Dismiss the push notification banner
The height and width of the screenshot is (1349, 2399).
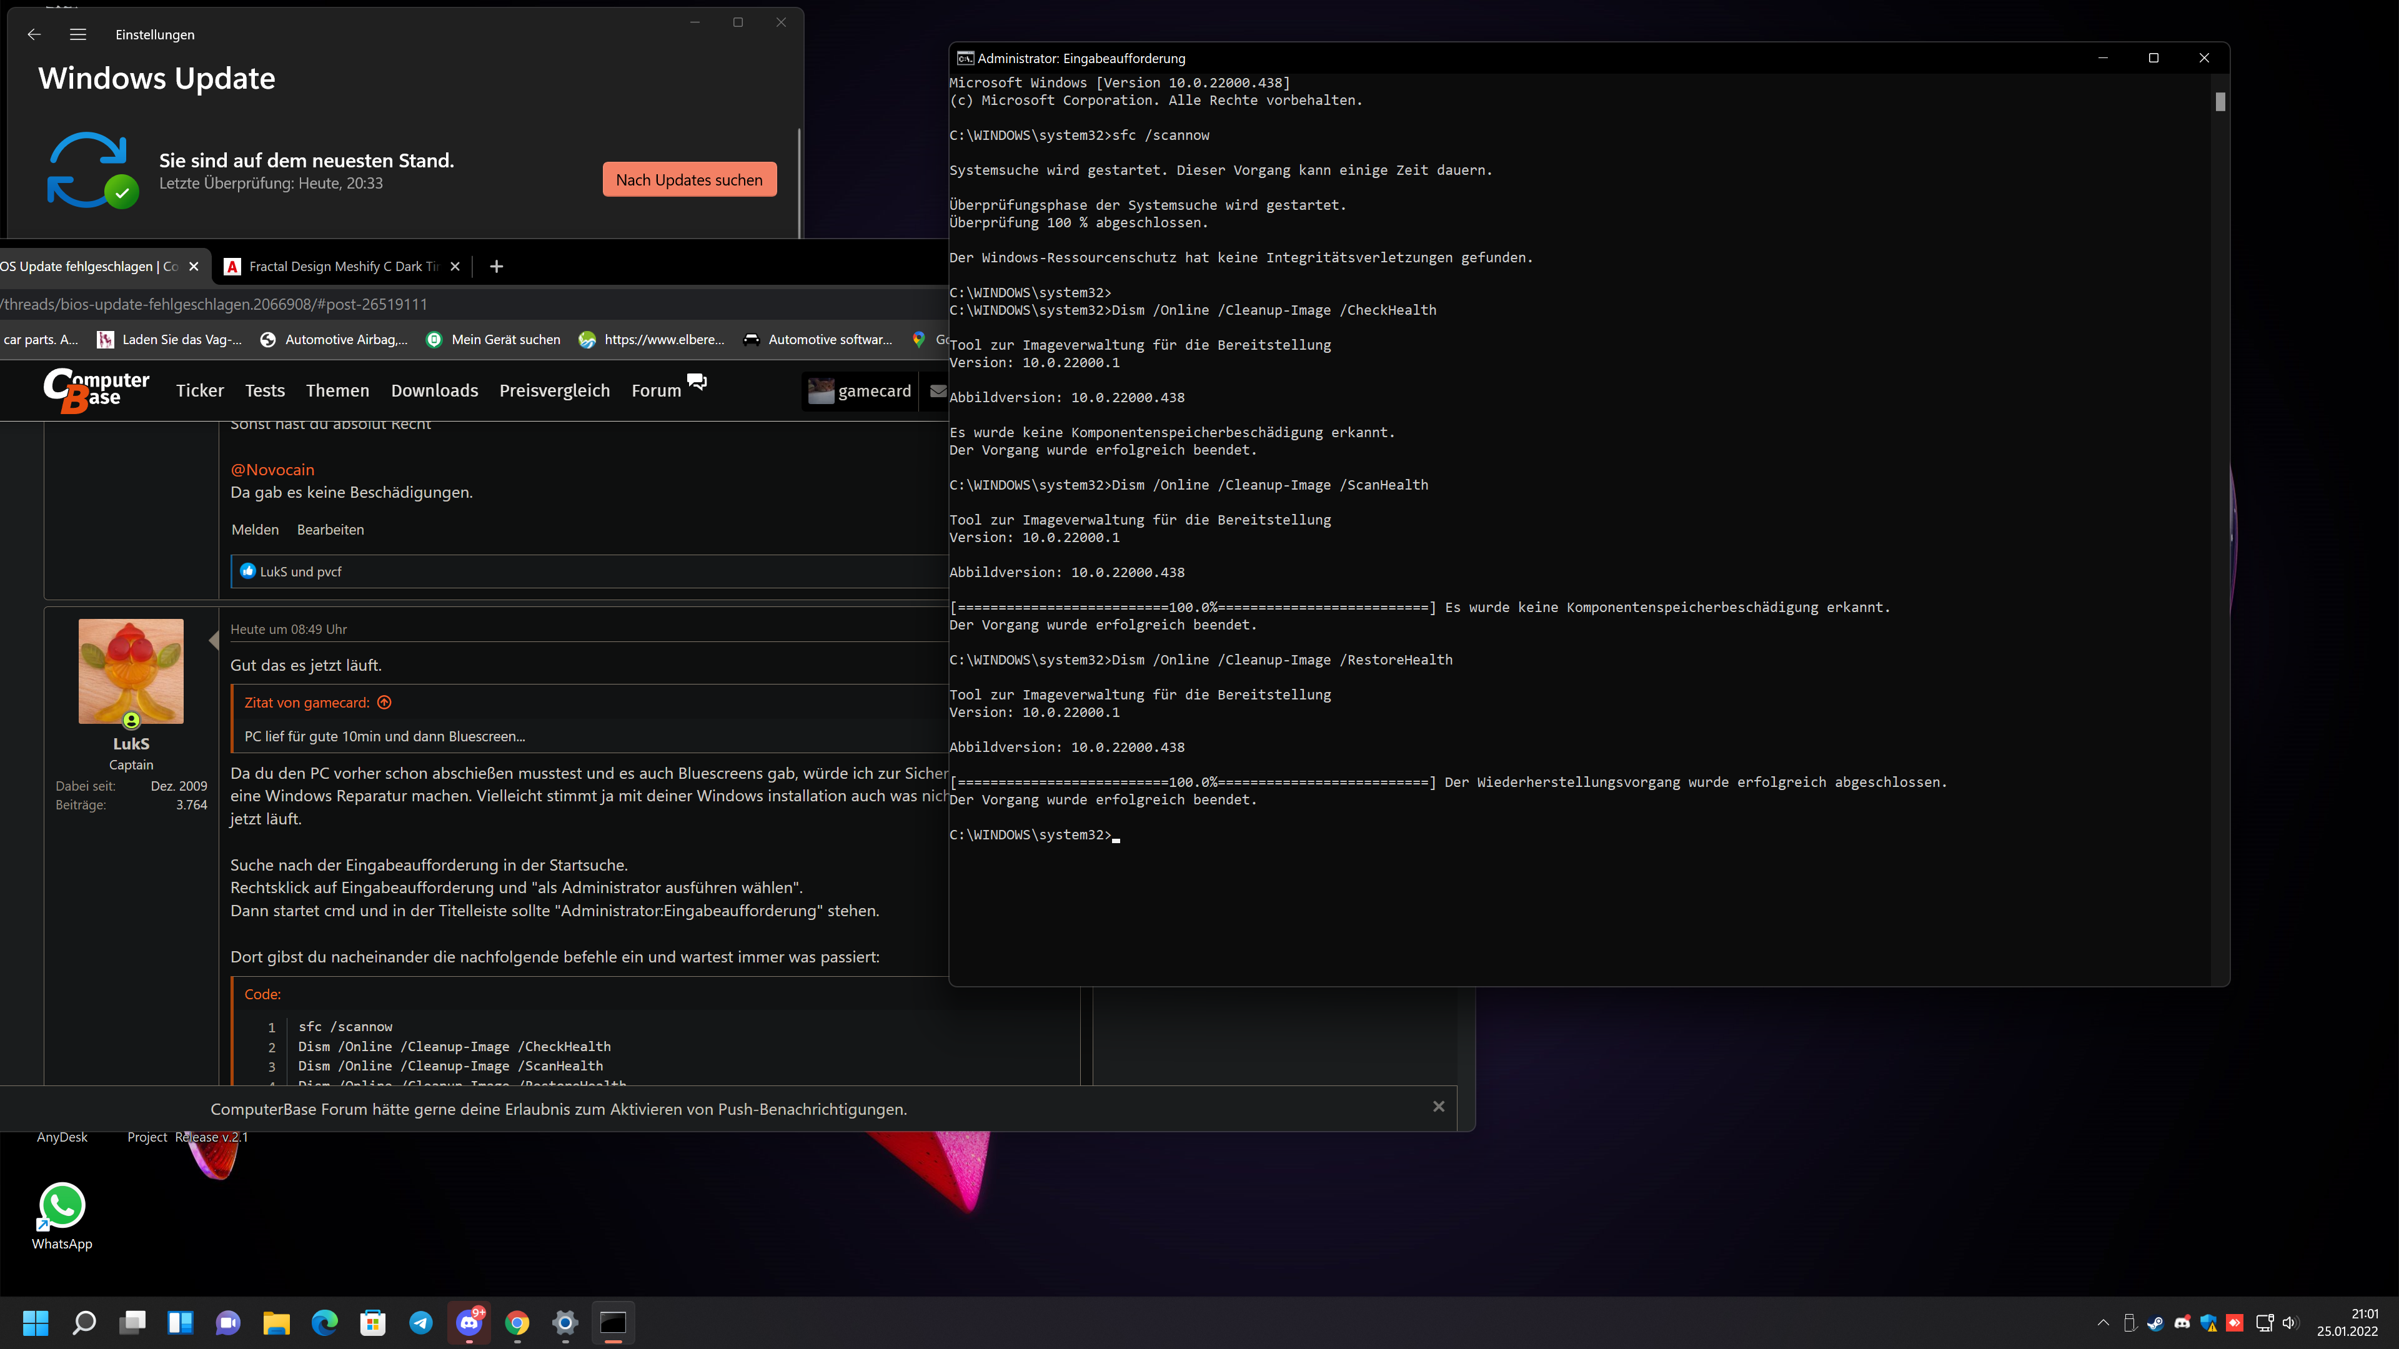tap(1439, 1106)
